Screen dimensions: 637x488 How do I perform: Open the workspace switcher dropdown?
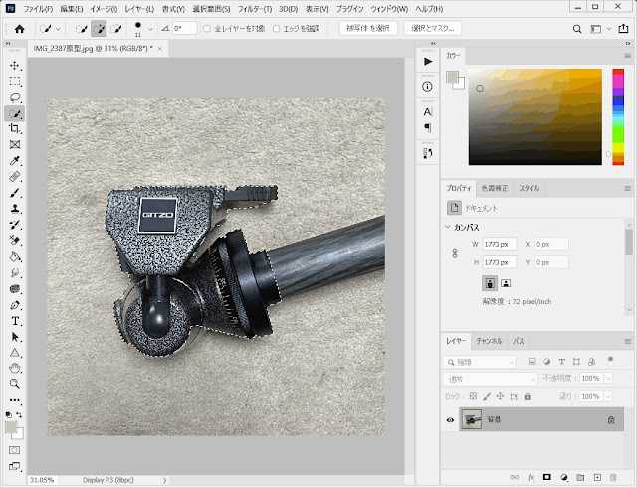[x=608, y=29]
